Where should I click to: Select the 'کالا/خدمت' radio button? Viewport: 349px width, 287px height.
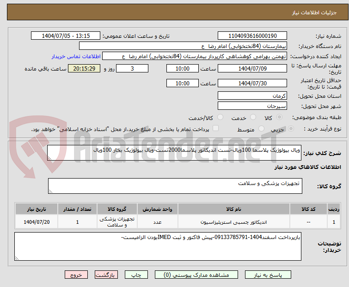[x=220, y=117]
